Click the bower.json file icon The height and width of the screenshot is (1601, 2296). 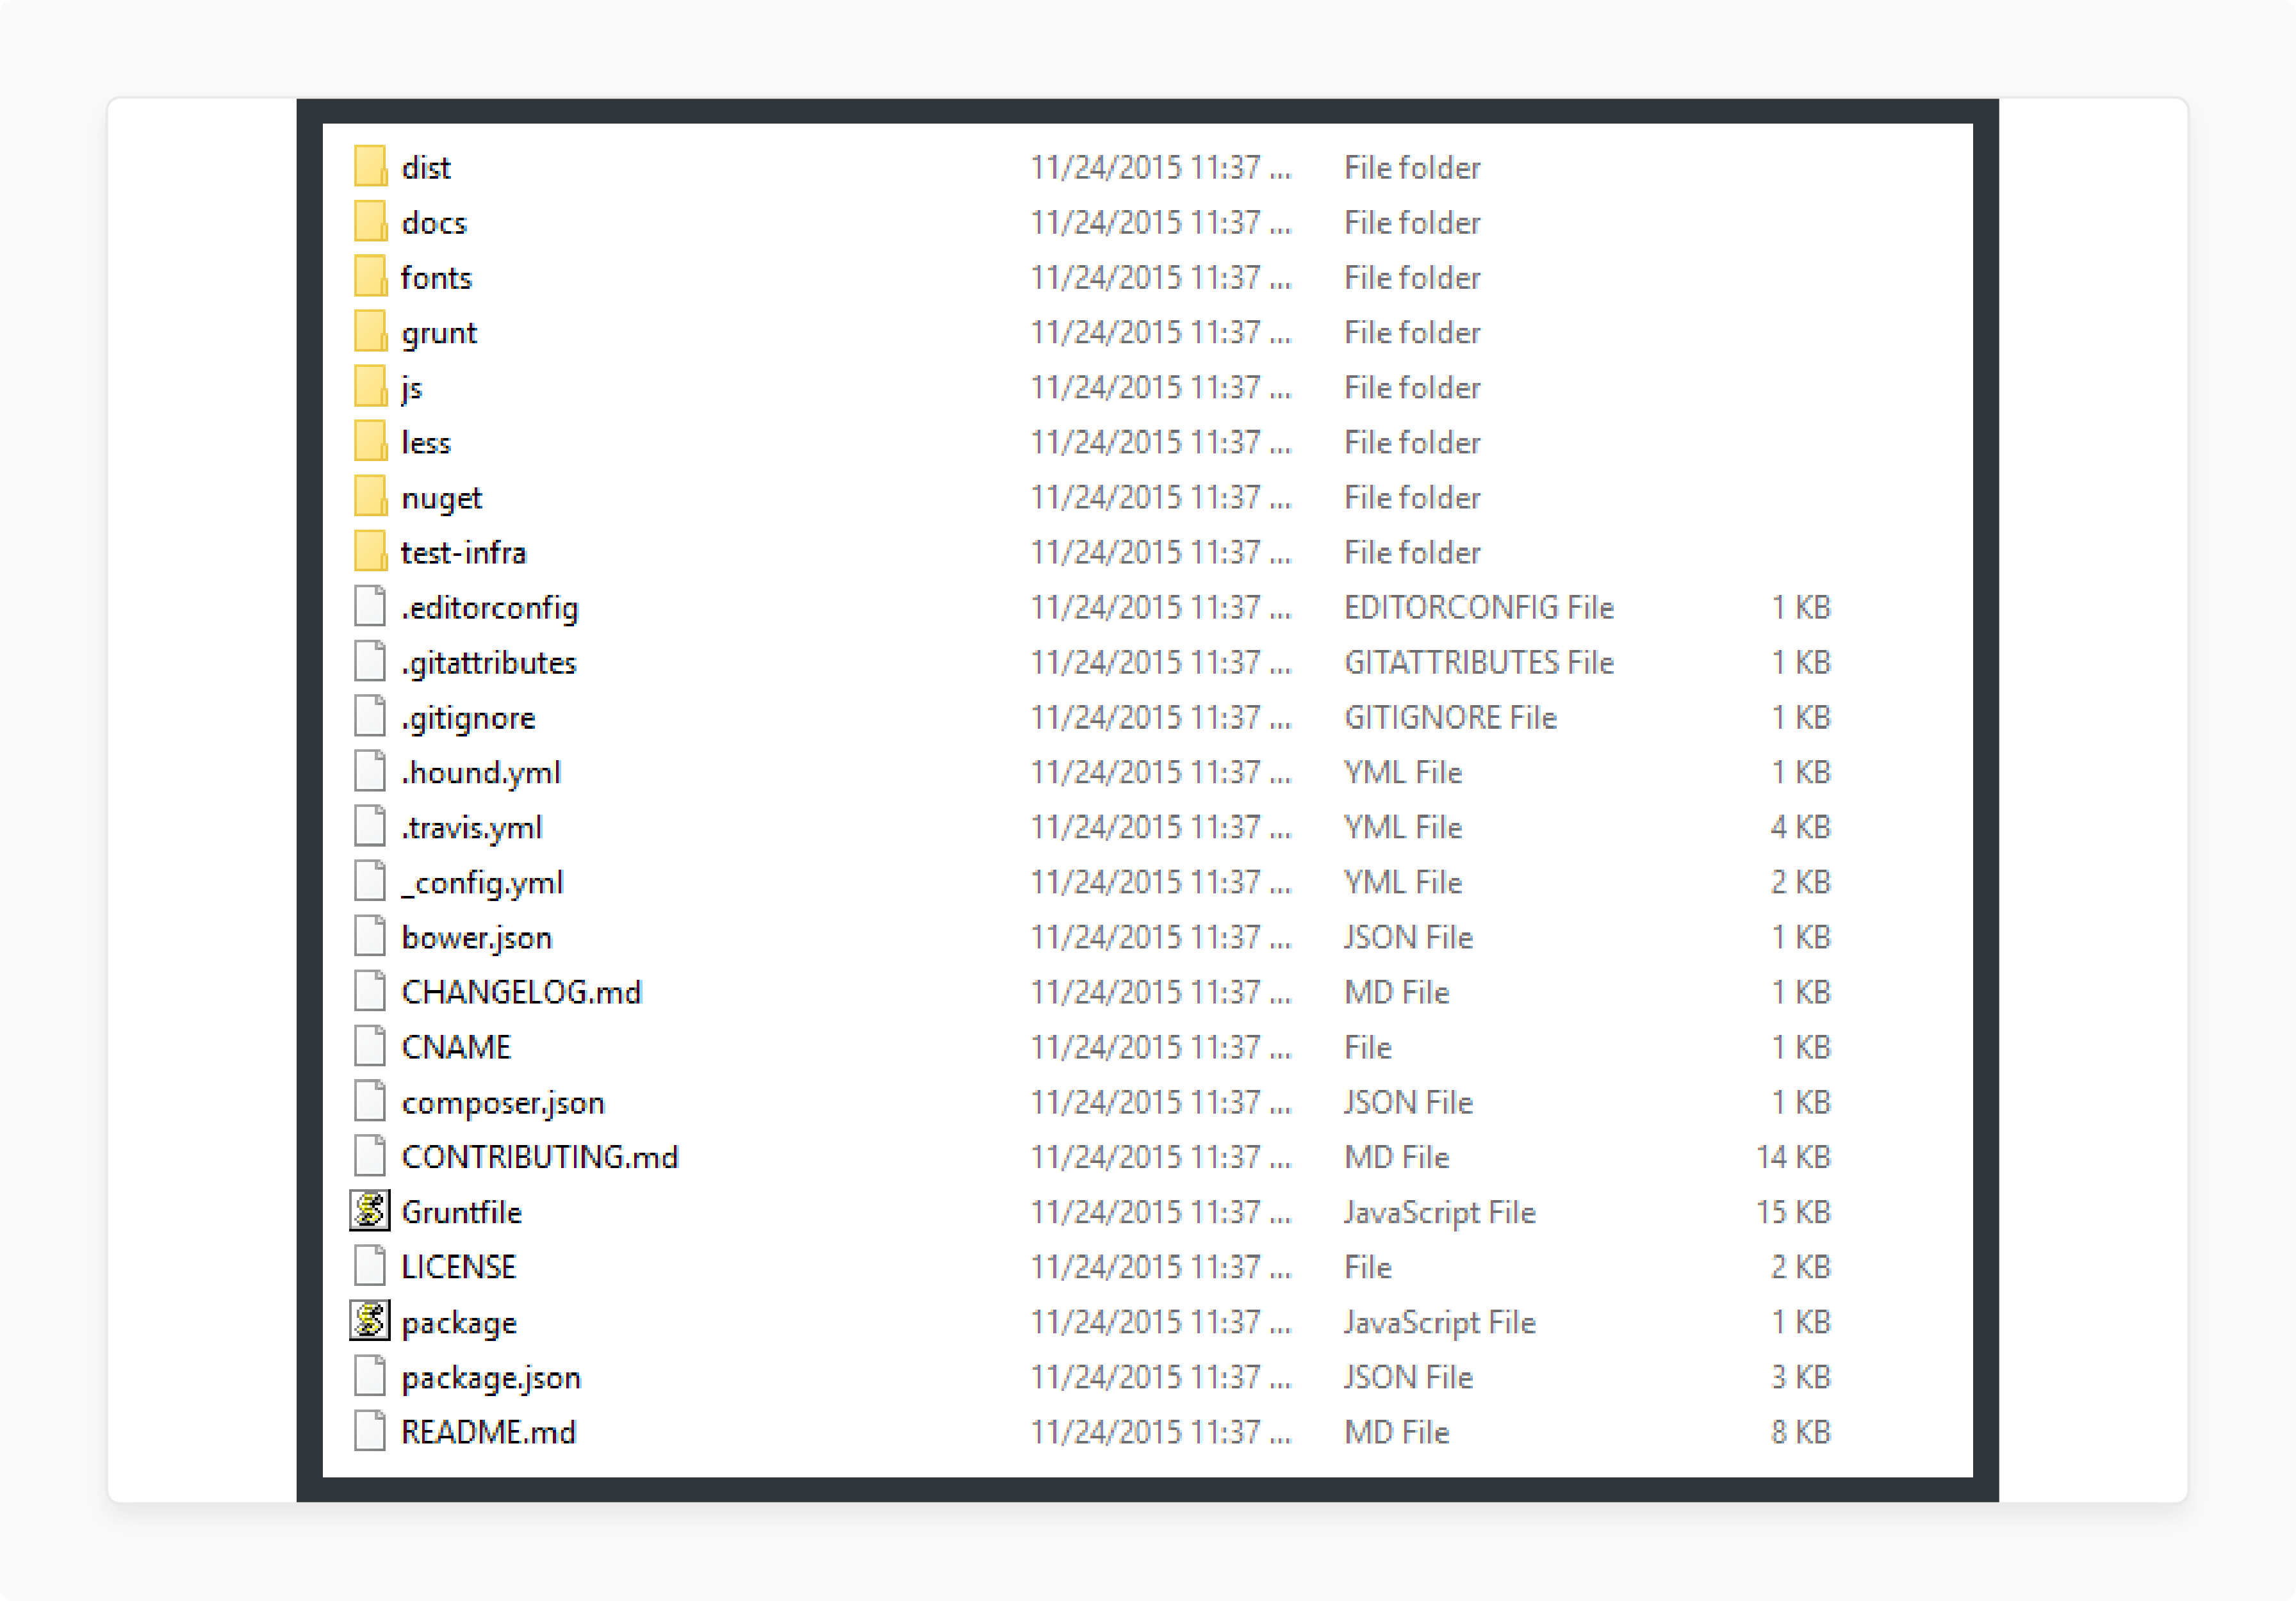(370, 936)
